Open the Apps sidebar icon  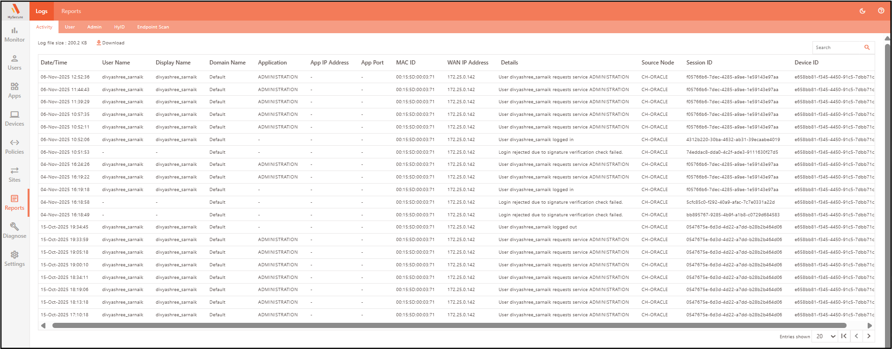[x=15, y=91]
